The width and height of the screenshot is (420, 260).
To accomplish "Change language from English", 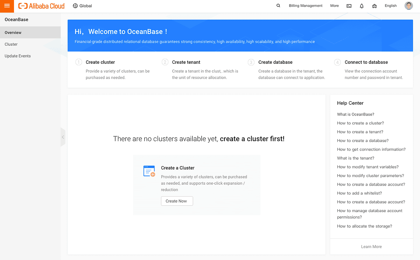I will point(391,6).
